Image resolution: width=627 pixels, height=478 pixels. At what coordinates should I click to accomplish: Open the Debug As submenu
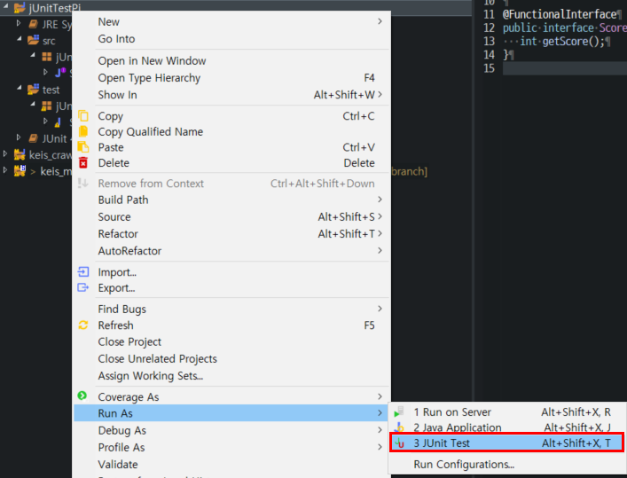tap(122, 431)
